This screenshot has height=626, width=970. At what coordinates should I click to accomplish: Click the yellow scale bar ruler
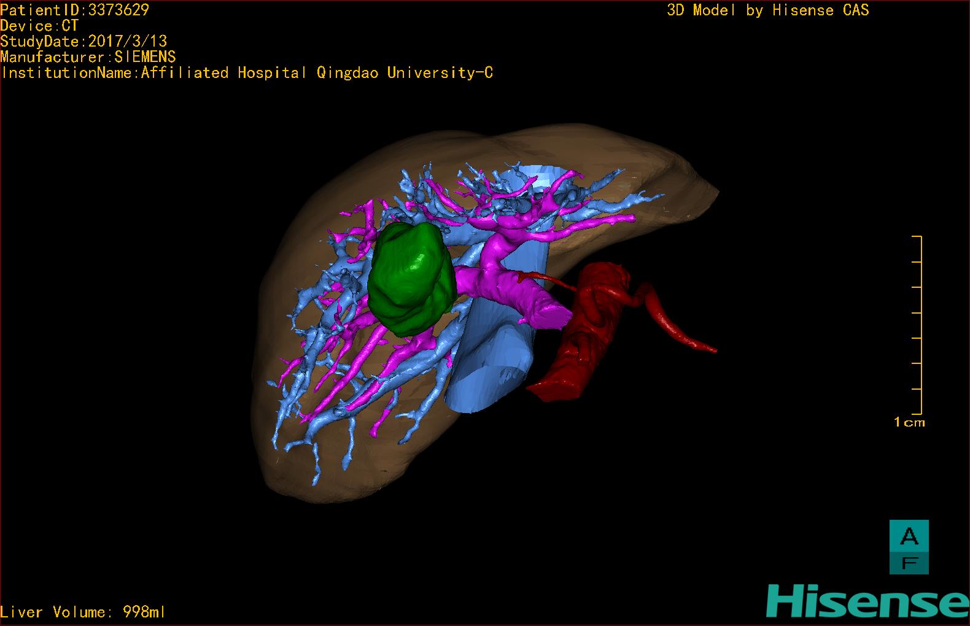[918, 325]
